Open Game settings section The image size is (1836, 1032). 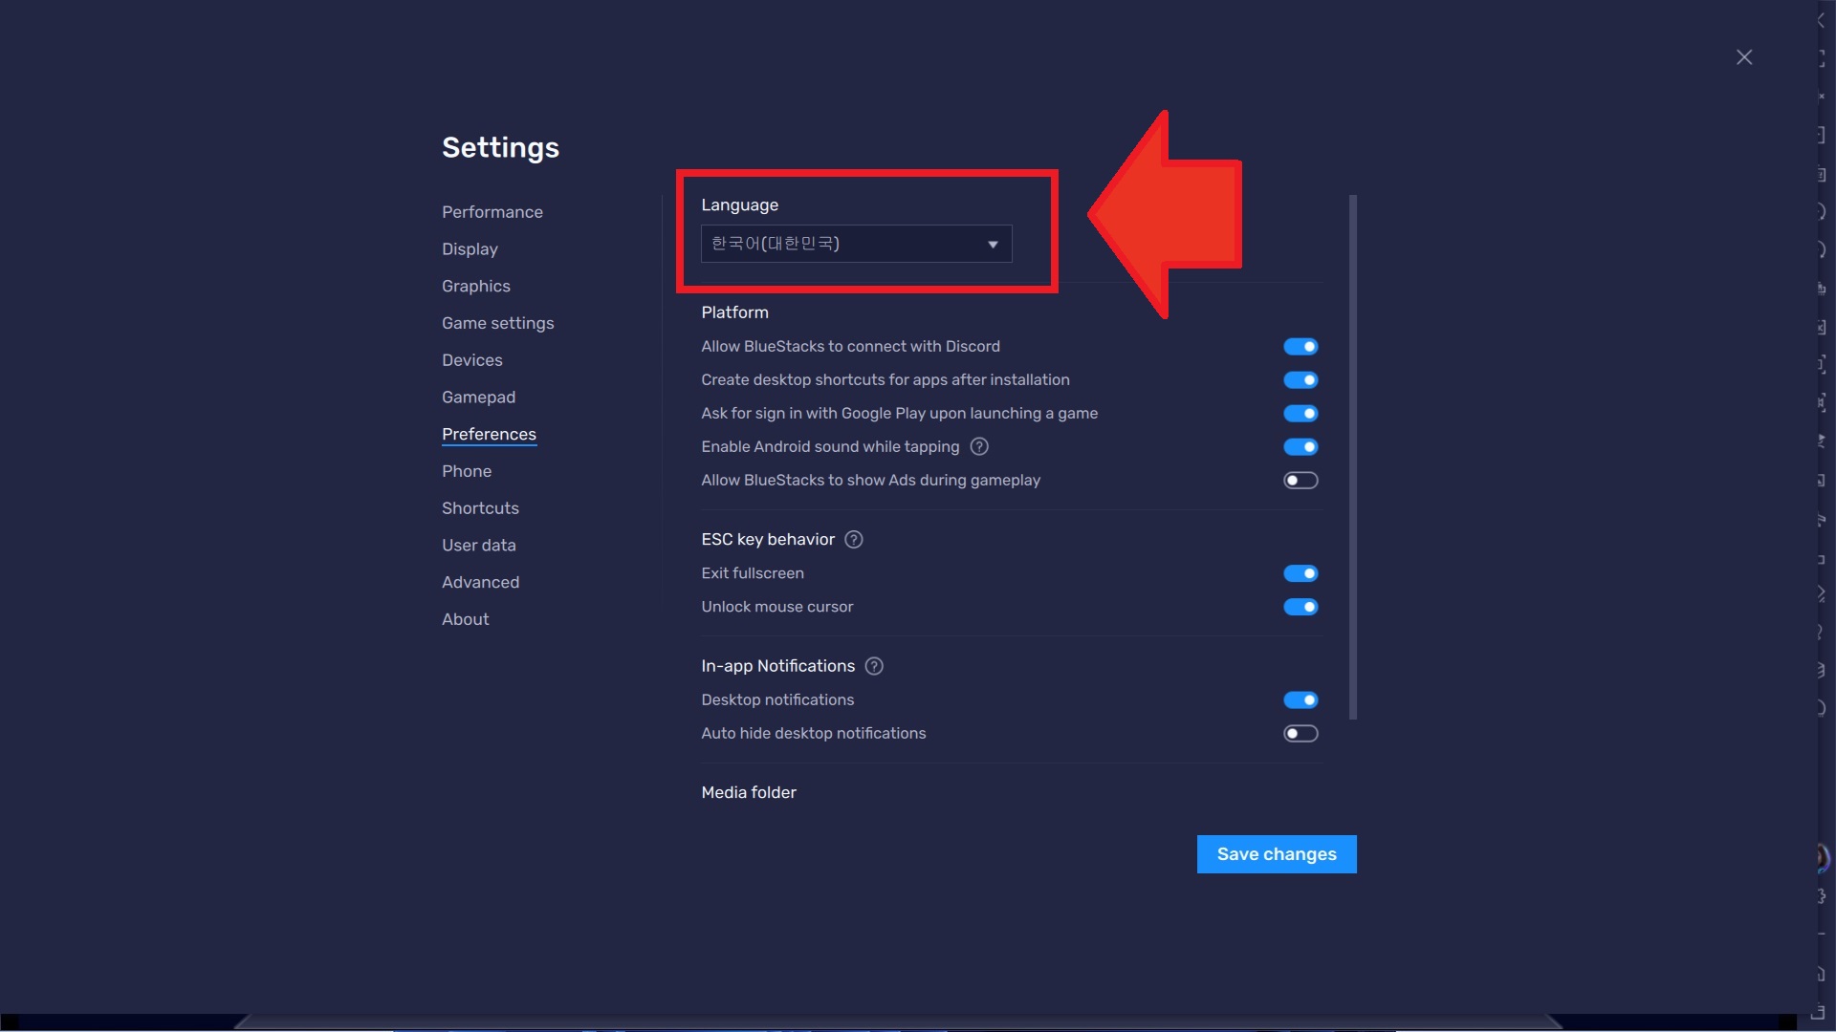click(498, 324)
